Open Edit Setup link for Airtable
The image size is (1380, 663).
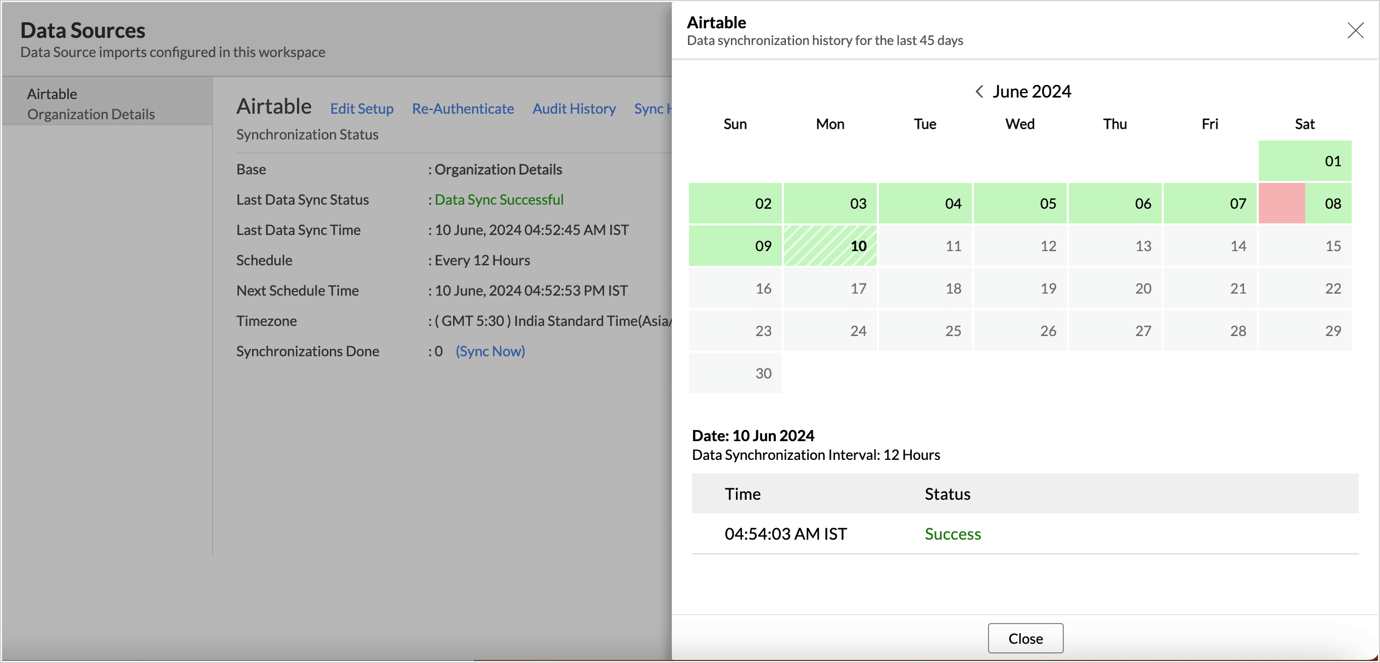coord(362,108)
